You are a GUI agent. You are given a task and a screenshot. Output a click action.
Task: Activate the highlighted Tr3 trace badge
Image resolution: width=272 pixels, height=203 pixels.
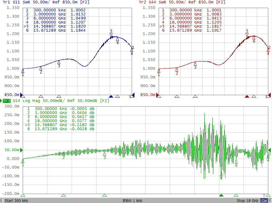tap(6, 101)
